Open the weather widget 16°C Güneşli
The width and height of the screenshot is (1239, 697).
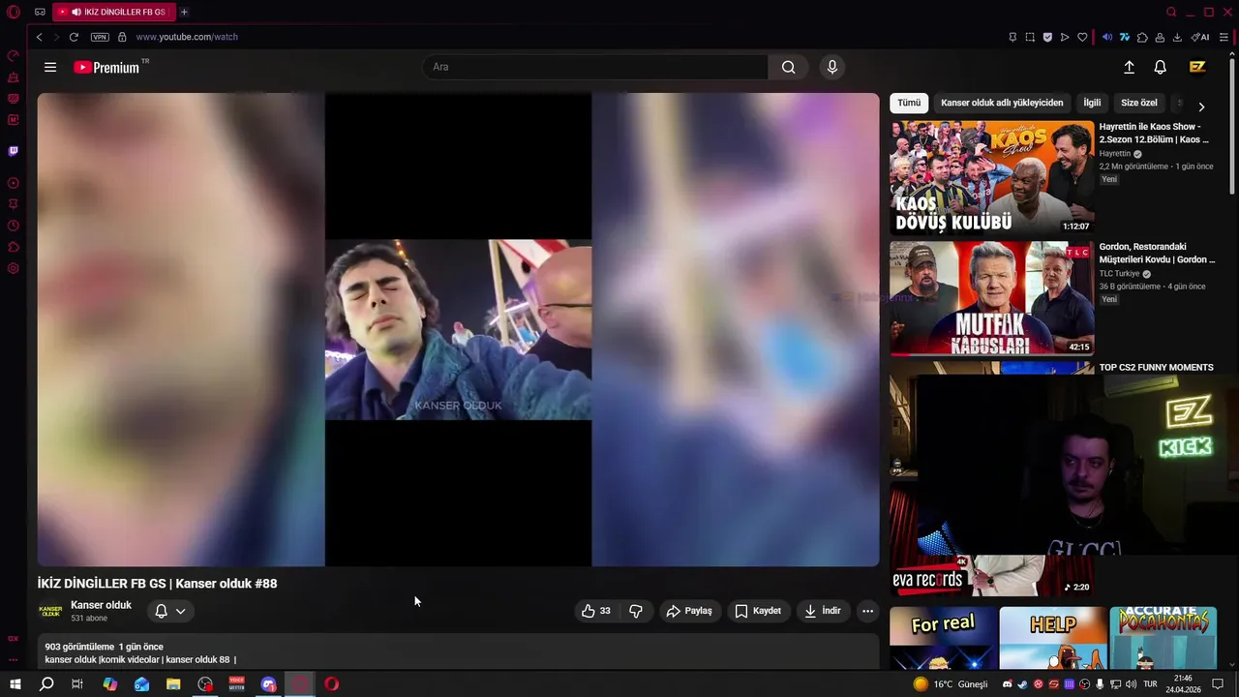click(x=951, y=684)
